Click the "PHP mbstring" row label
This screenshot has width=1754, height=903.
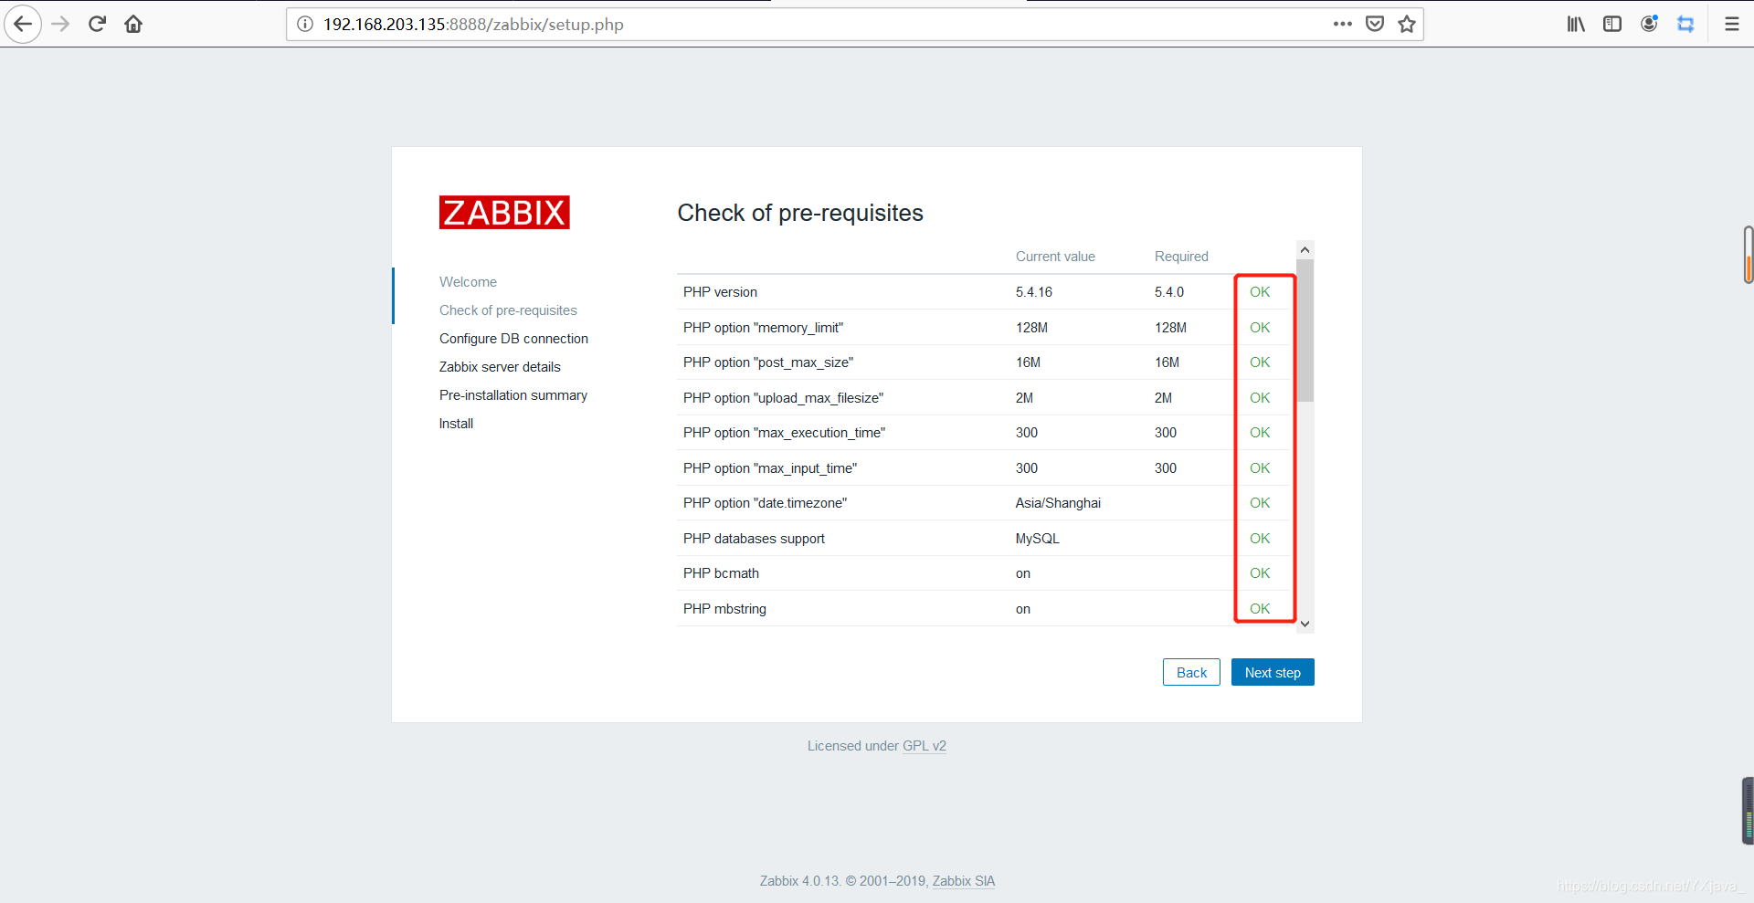click(724, 609)
